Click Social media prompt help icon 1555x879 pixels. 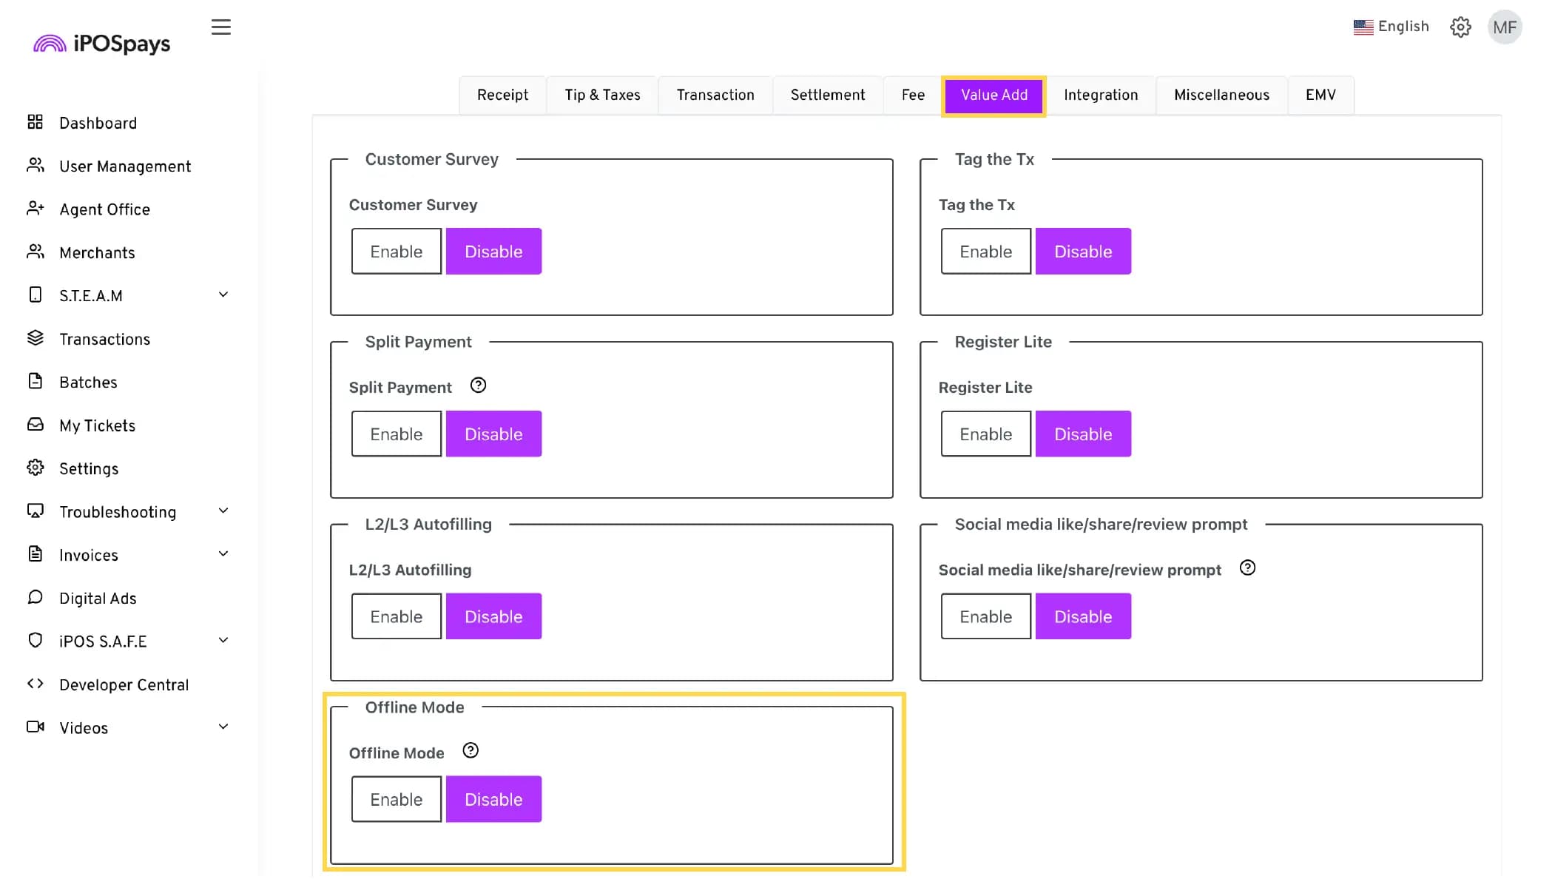(1247, 568)
